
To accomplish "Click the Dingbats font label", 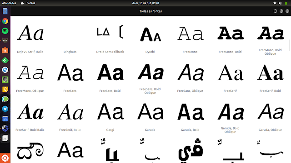I will pyautogui.click(x=70, y=52).
